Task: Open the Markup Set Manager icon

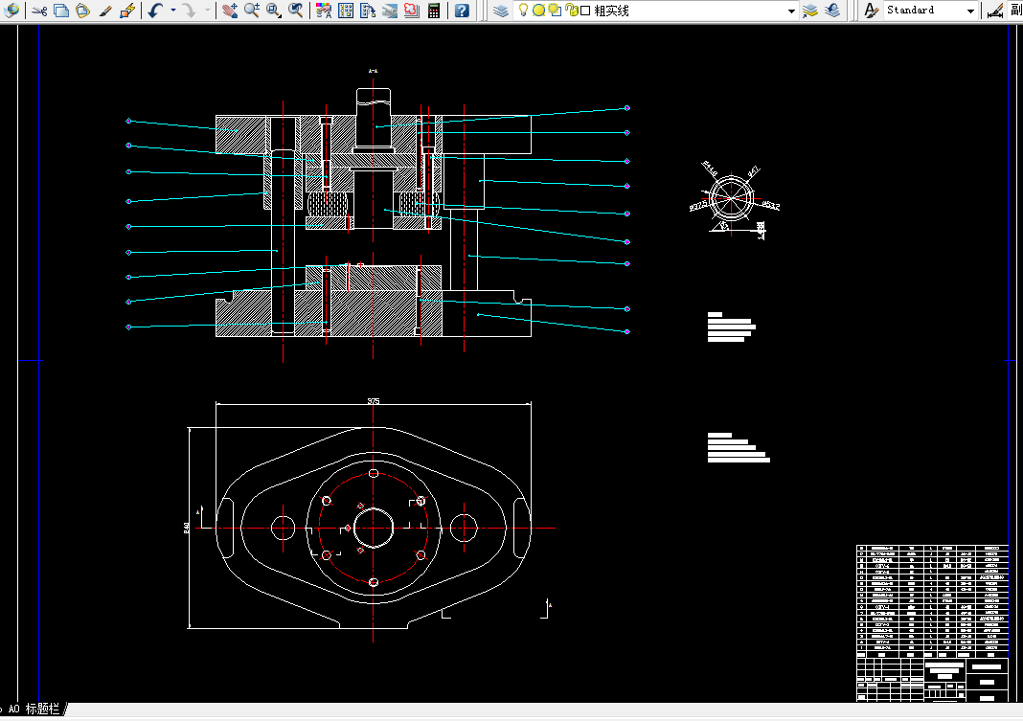Action: [x=412, y=11]
